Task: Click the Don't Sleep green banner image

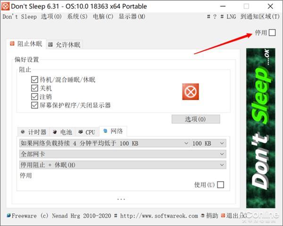Action: click(261, 128)
